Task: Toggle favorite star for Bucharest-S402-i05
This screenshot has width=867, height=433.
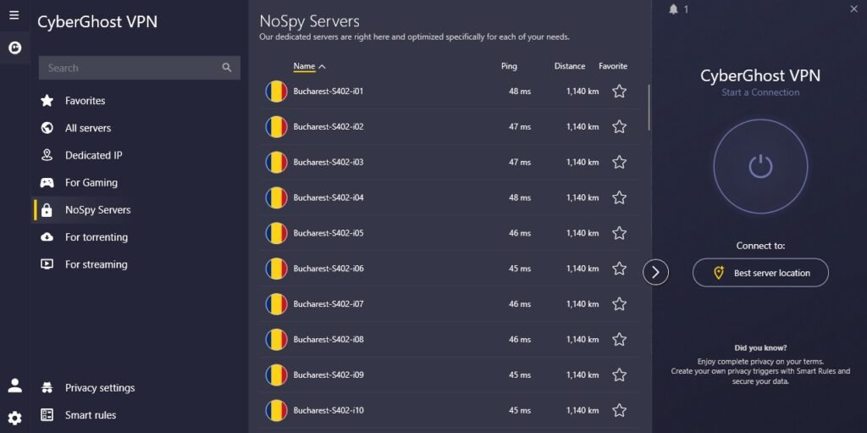Action: pos(619,233)
